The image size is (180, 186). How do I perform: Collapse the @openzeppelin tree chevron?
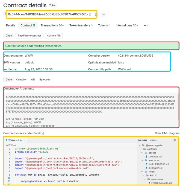[139, 145]
